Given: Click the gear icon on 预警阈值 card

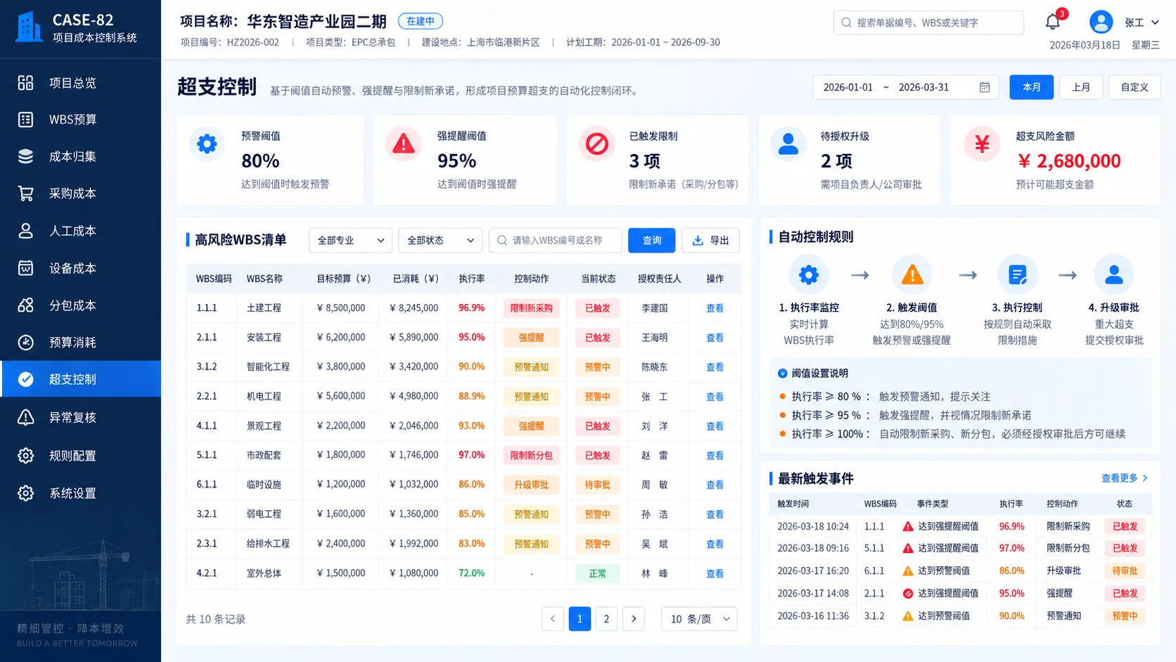Looking at the screenshot, I should pos(207,144).
